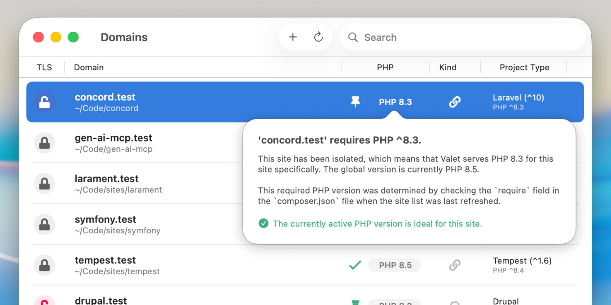Screen dimensions: 611x305
Task: Click the red TLS icon for drupal.test
Action: pyautogui.click(x=44, y=301)
